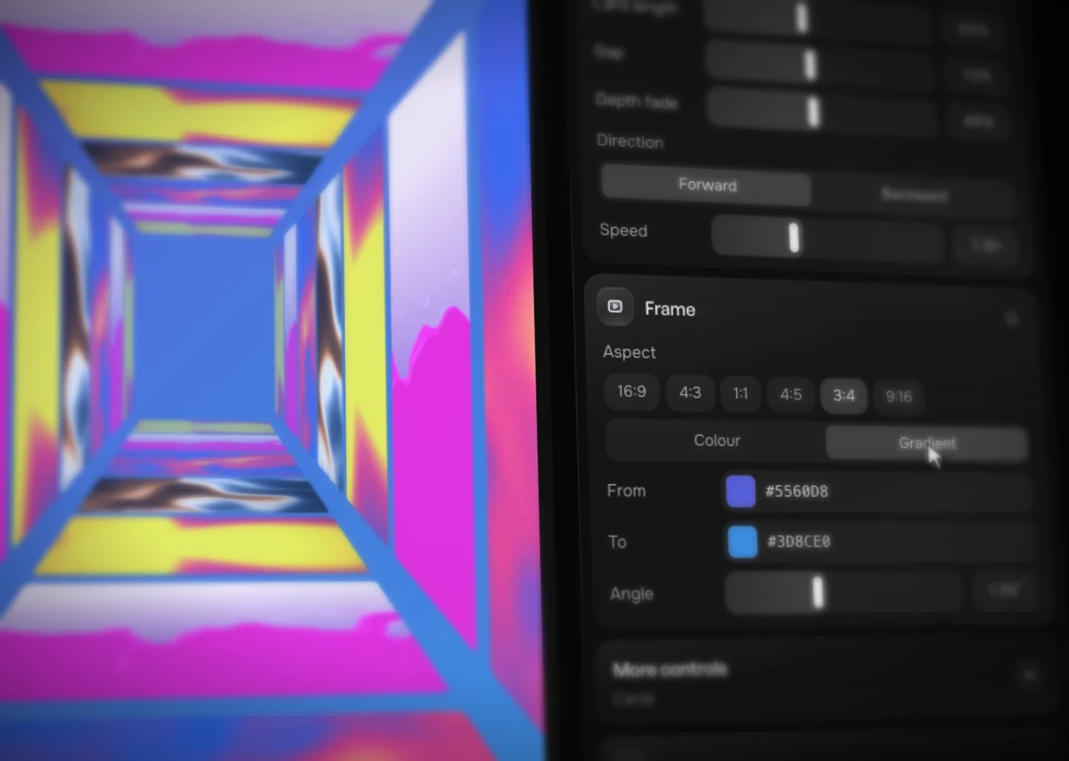Viewport: 1069px width, 761px height.
Task: Click the From label
Action: tap(626, 491)
